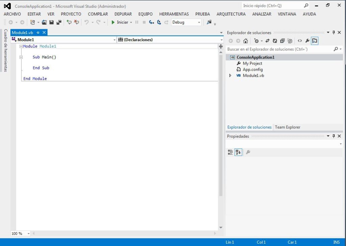346x246 pixels.
Task: Toggle Show All Files in Explorador de soluciones
Action: (290, 41)
